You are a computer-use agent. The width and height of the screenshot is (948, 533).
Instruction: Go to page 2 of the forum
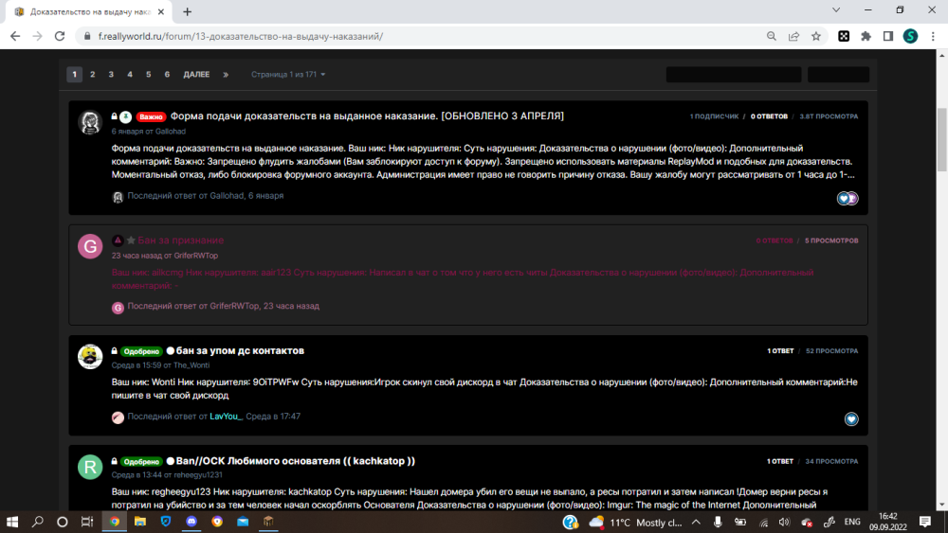pos(93,74)
